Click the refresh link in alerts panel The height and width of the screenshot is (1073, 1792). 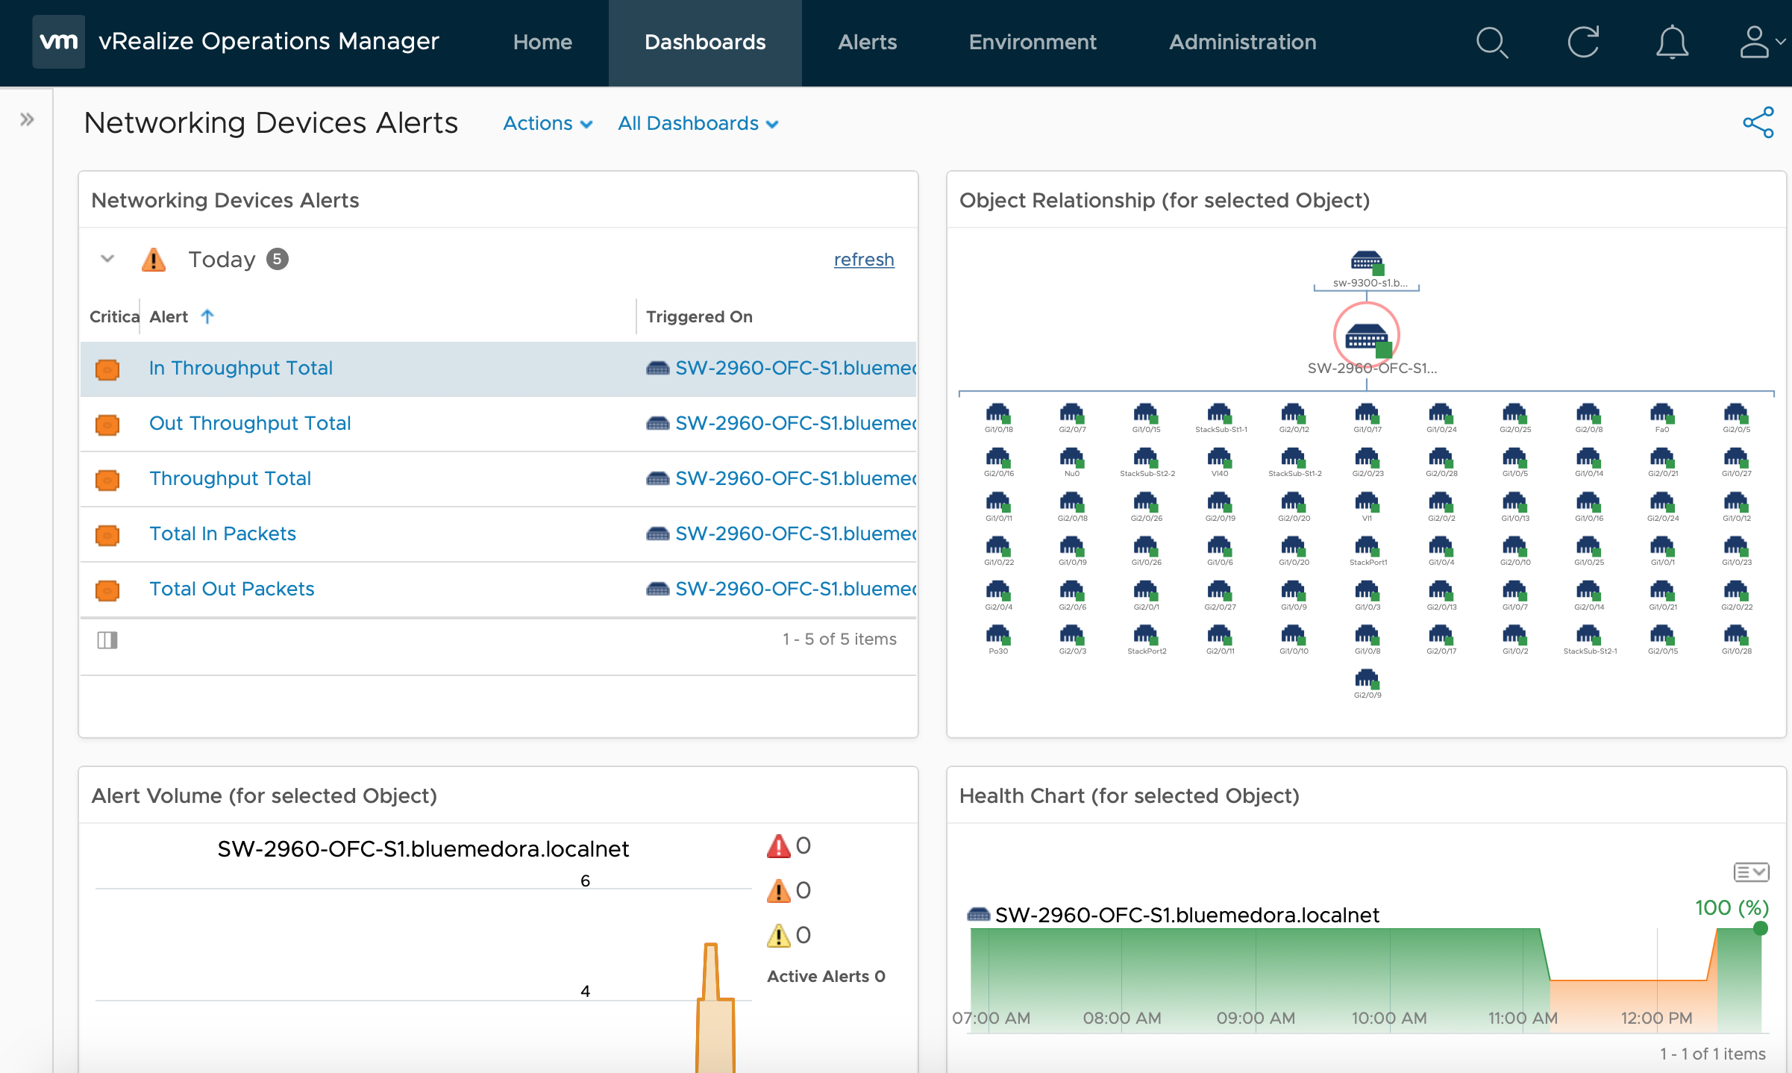862,260
